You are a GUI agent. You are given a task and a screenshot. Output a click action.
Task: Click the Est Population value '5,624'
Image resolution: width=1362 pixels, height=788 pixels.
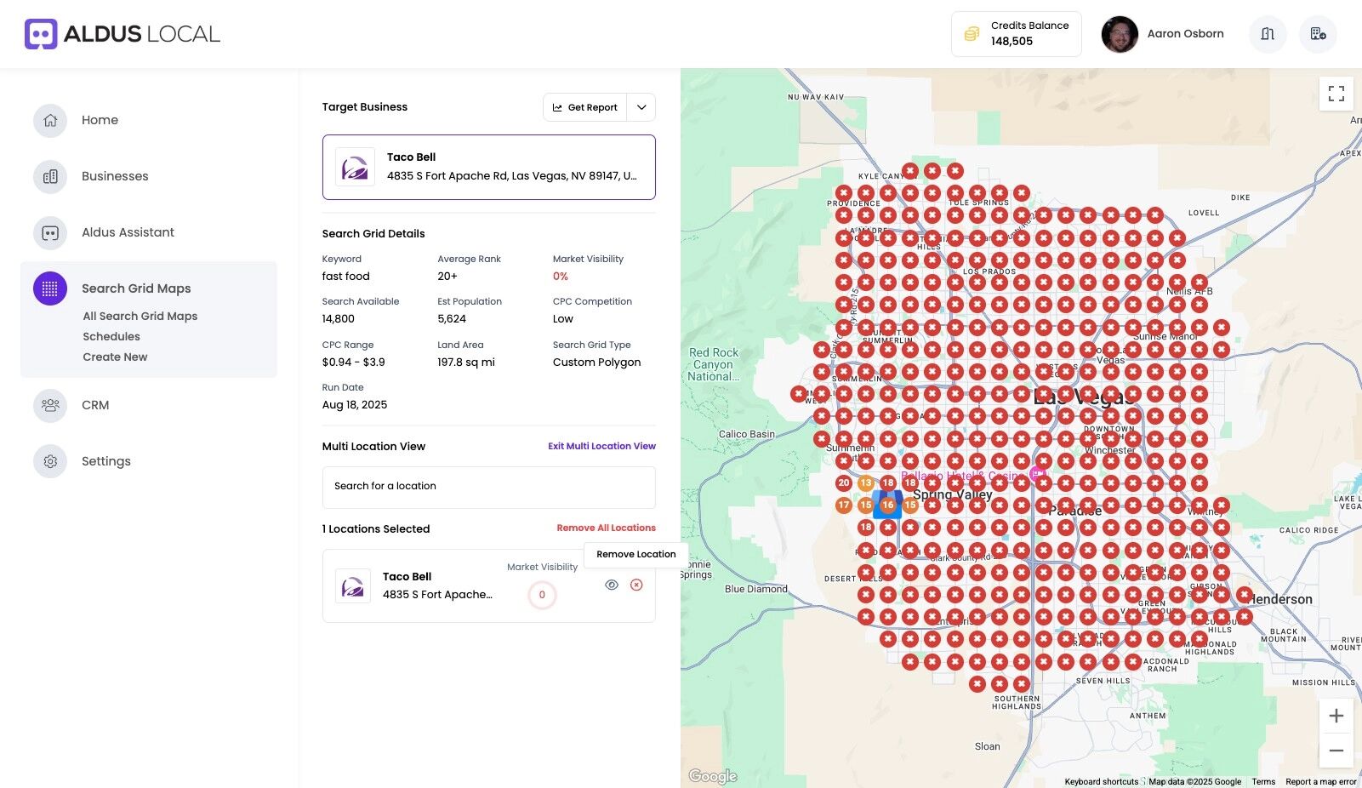tap(452, 319)
